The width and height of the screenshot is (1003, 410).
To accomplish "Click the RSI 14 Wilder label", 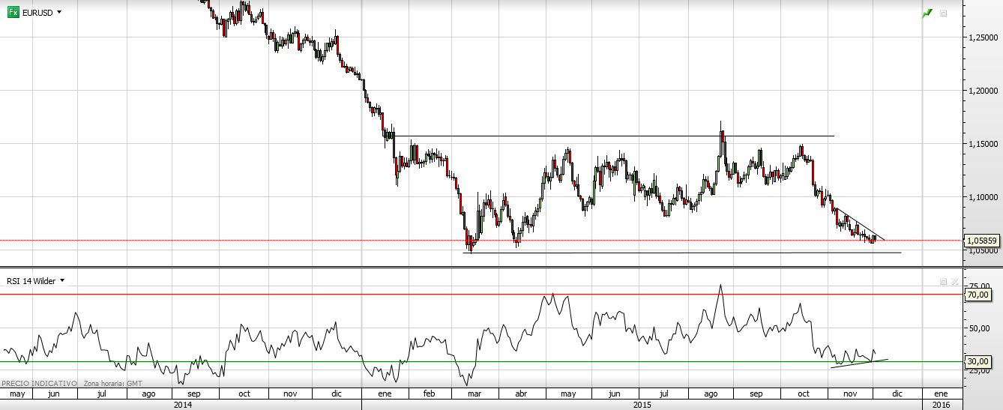I will click(31, 281).
